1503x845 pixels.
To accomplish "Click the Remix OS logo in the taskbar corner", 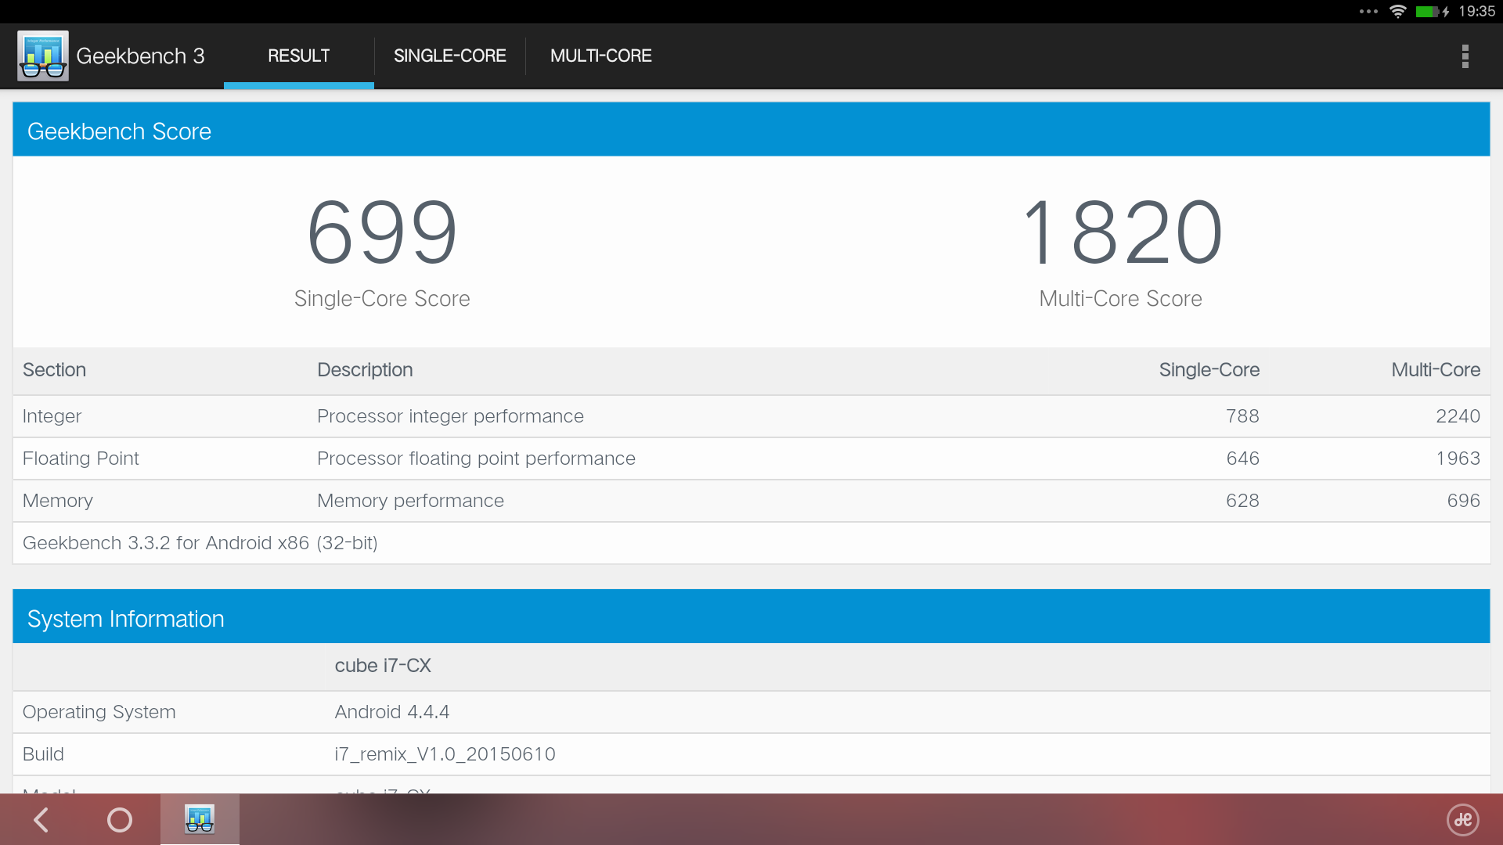I will pyautogui.click(x=1462, y=820).
